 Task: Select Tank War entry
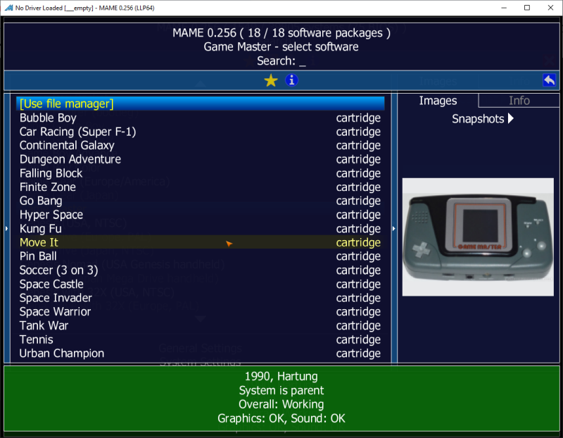201,325
